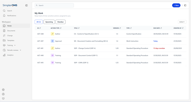Click the Documents file icon

tap(4, 31)
